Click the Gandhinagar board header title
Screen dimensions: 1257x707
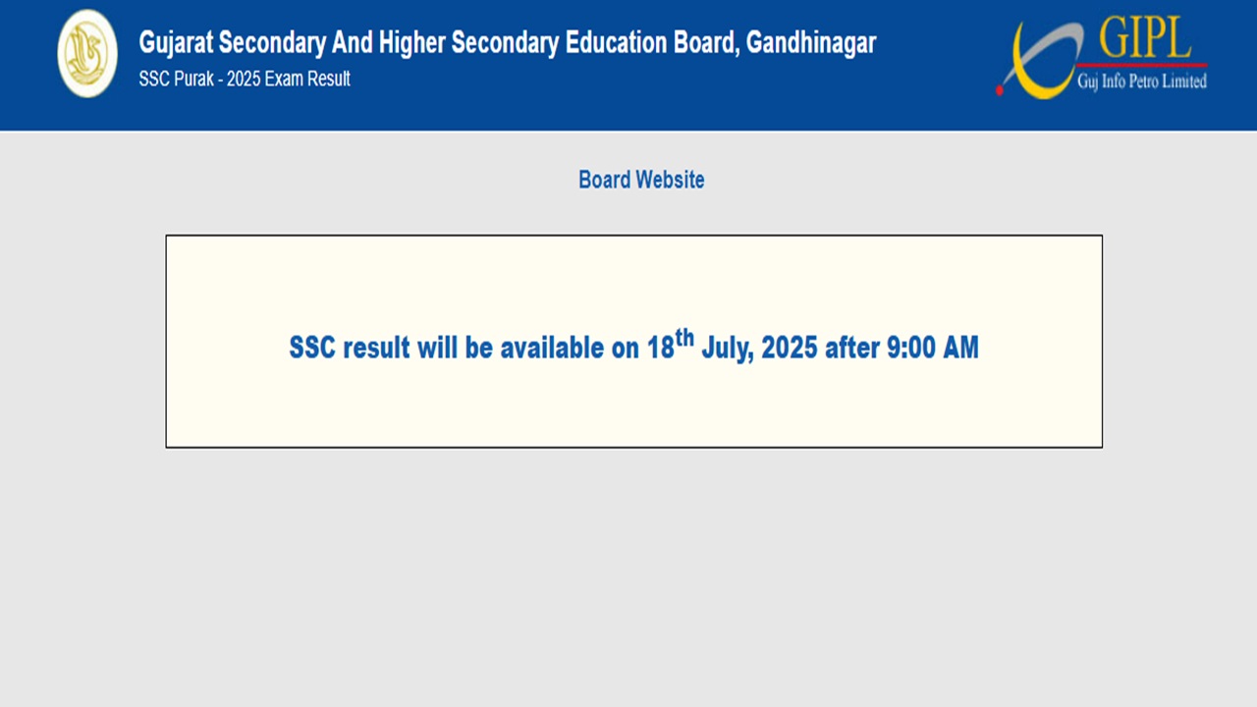(x=507, y=43)
